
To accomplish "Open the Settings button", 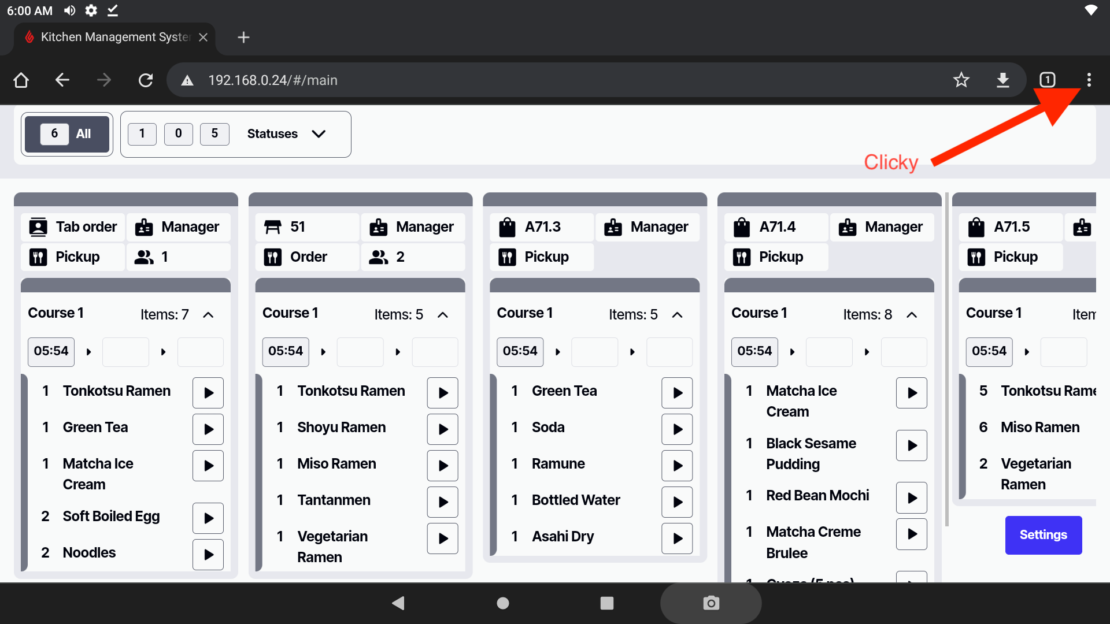I will point(1043,535).
